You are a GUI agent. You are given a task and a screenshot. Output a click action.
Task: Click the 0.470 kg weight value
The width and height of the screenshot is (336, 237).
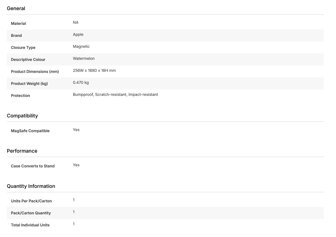click(81, 82)
